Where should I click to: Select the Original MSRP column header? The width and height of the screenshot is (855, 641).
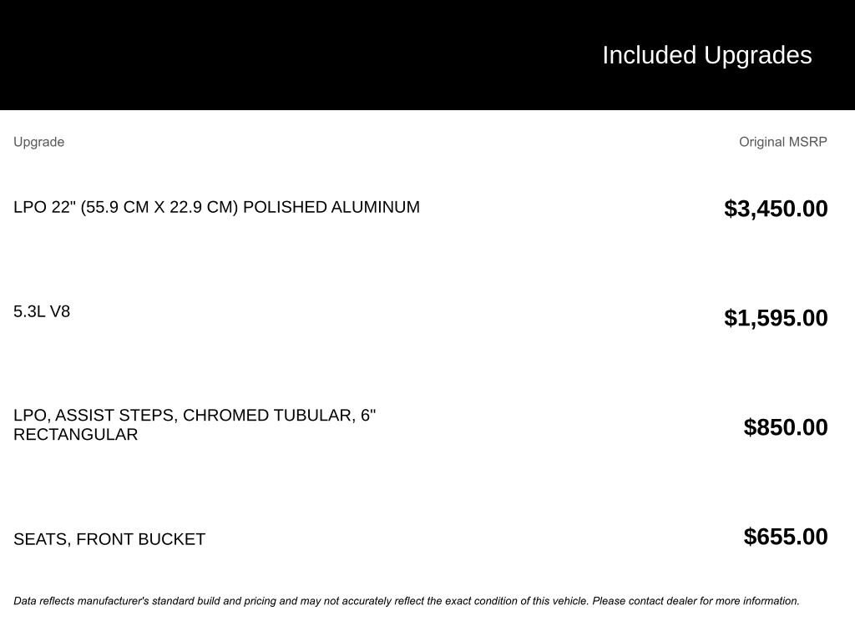[x=782, y=142]
